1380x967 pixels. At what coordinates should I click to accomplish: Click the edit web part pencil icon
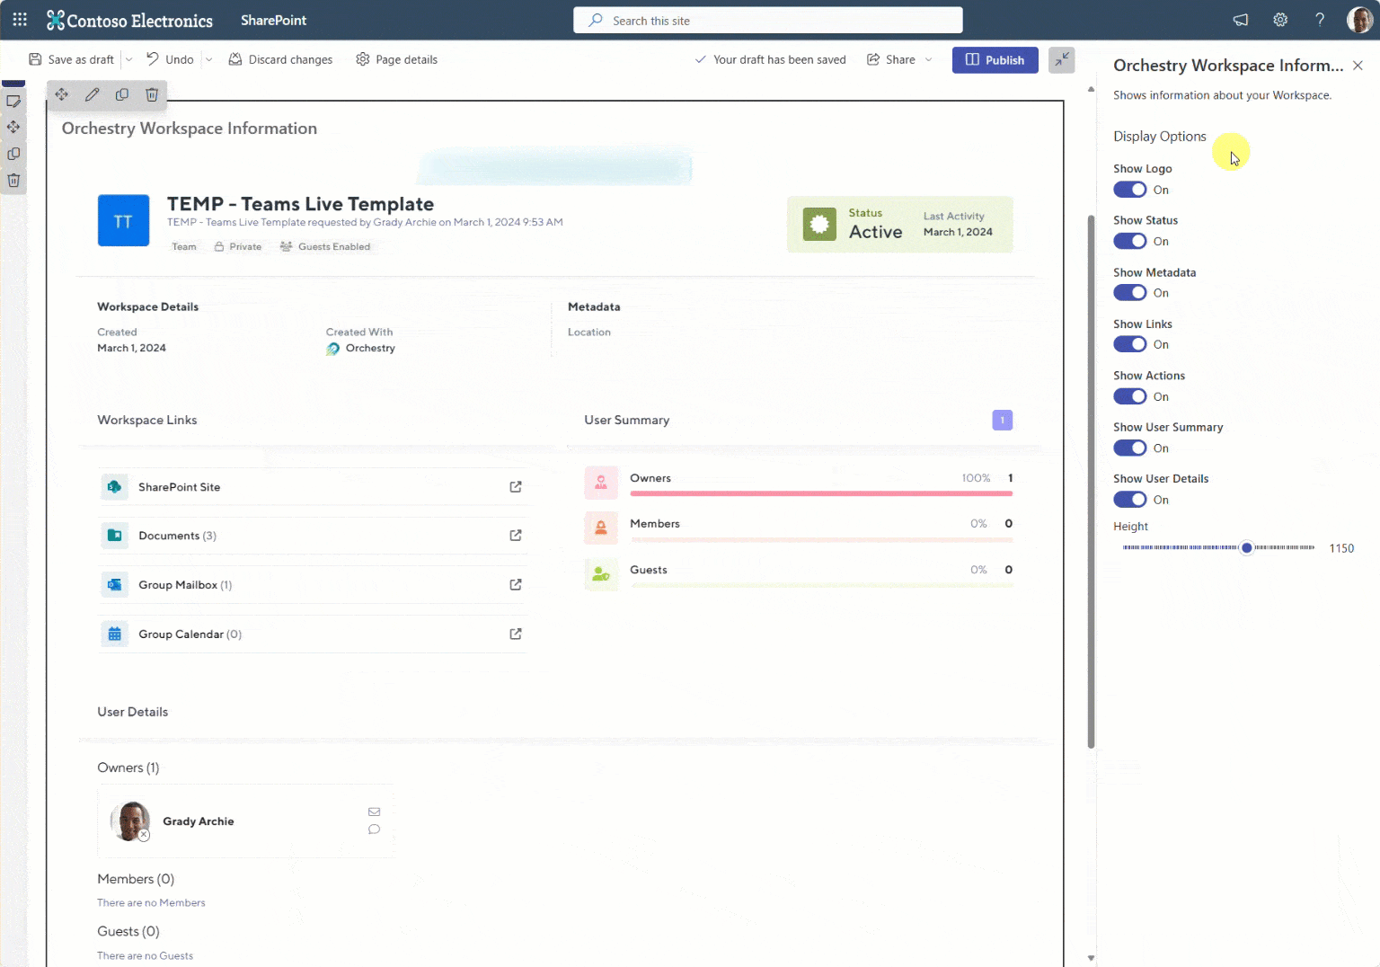pyautogui.click(x=92, y=94)
